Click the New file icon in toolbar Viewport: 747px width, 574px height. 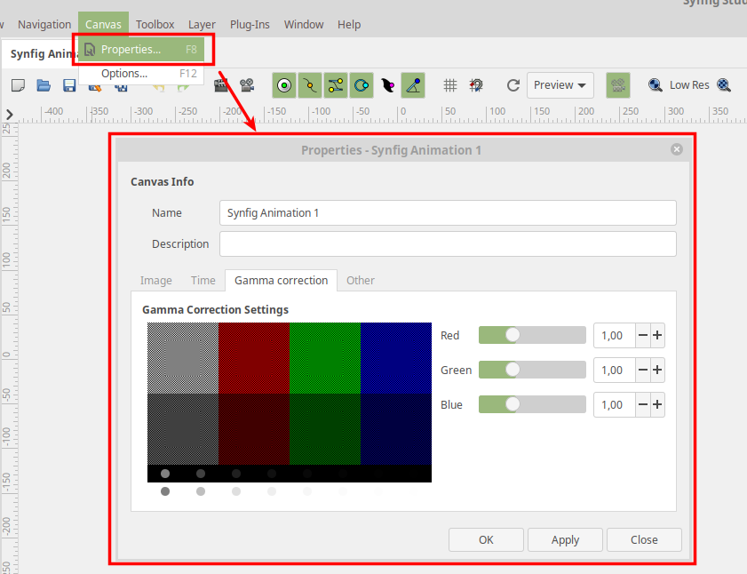(18, 85)
